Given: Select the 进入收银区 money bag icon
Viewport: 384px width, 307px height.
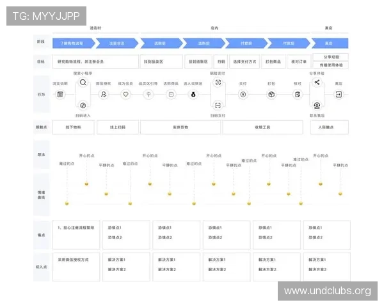Looking at the screenshot, I should pyautogui.click(x=193, y=94).
